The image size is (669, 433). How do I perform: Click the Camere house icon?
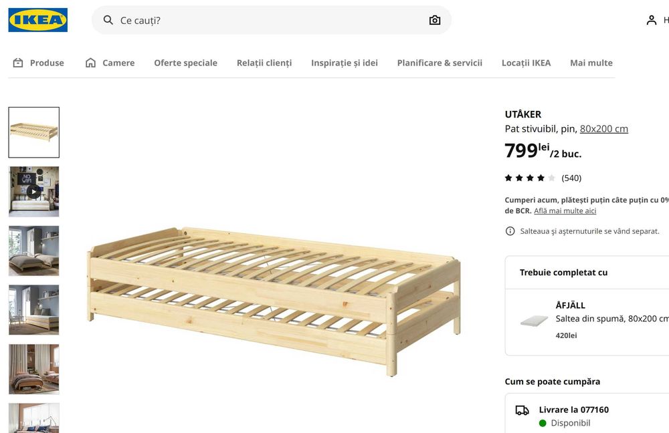(x=90, y=63)
